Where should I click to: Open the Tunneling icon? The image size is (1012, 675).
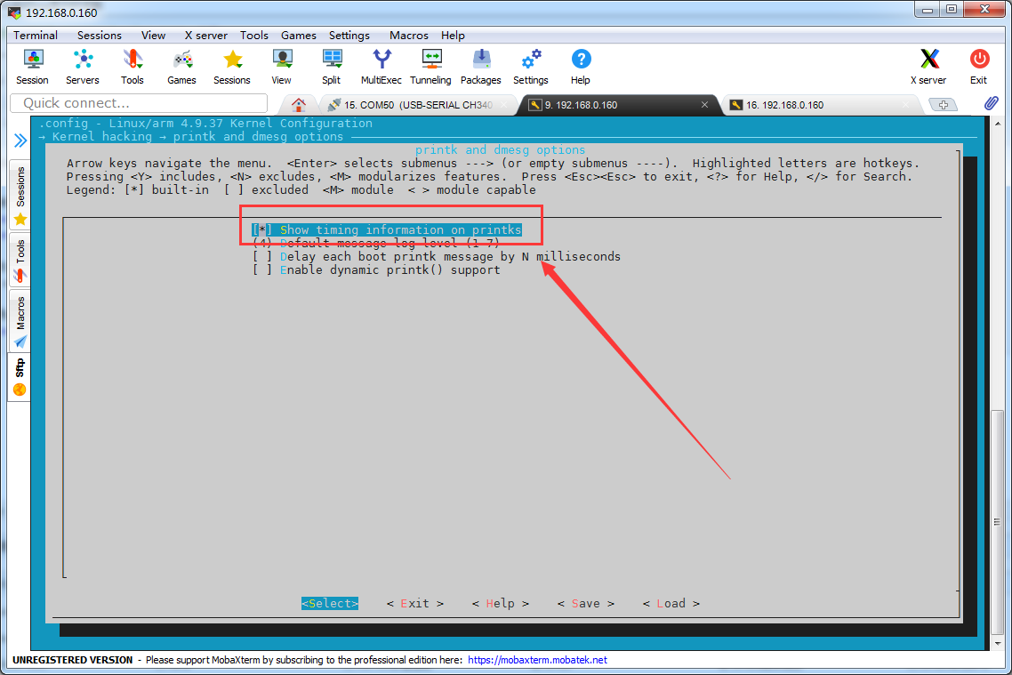coord(431,67)
